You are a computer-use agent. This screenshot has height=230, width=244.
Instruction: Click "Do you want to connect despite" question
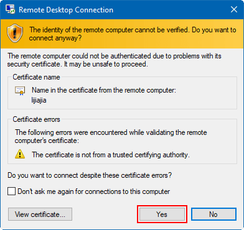click(x=90, y=175)
